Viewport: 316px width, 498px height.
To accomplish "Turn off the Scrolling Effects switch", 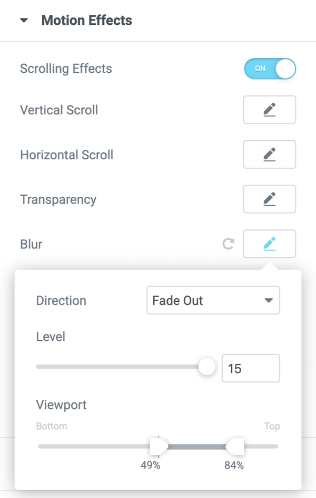I will 270,69.
